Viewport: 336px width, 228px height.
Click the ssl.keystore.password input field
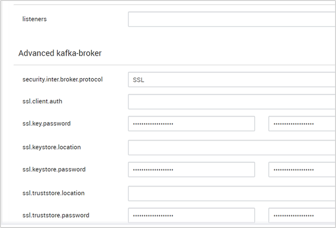pos(191,169)
